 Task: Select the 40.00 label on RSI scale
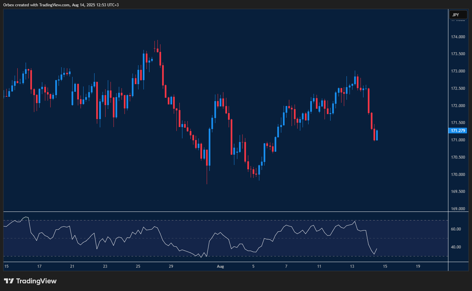coord(457,246)
